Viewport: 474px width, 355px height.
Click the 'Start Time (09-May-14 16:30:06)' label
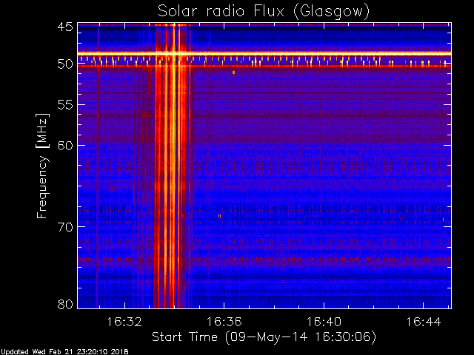coord(264,337)
